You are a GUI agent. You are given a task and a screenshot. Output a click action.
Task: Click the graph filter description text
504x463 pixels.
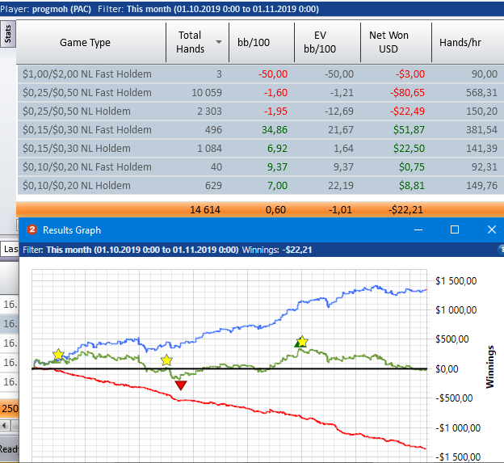point(131,250)
